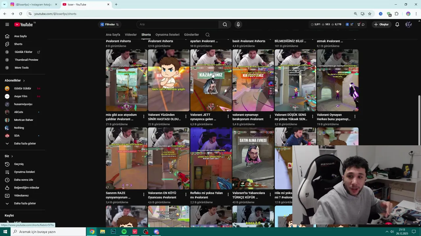Open Shorts from the sidebar

point(18,44)
